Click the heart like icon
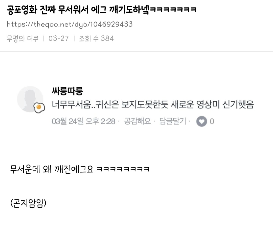The image size is (273, 227). coord(202,121)
